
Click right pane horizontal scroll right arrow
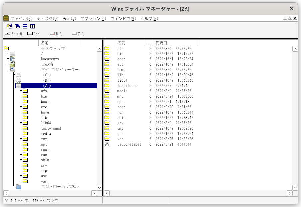290,193
